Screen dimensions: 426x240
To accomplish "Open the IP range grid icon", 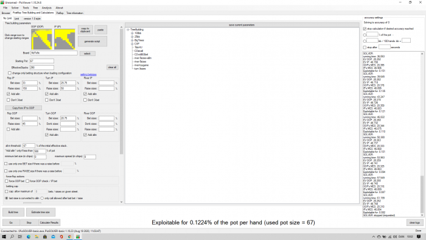I will tap(65, 39).
